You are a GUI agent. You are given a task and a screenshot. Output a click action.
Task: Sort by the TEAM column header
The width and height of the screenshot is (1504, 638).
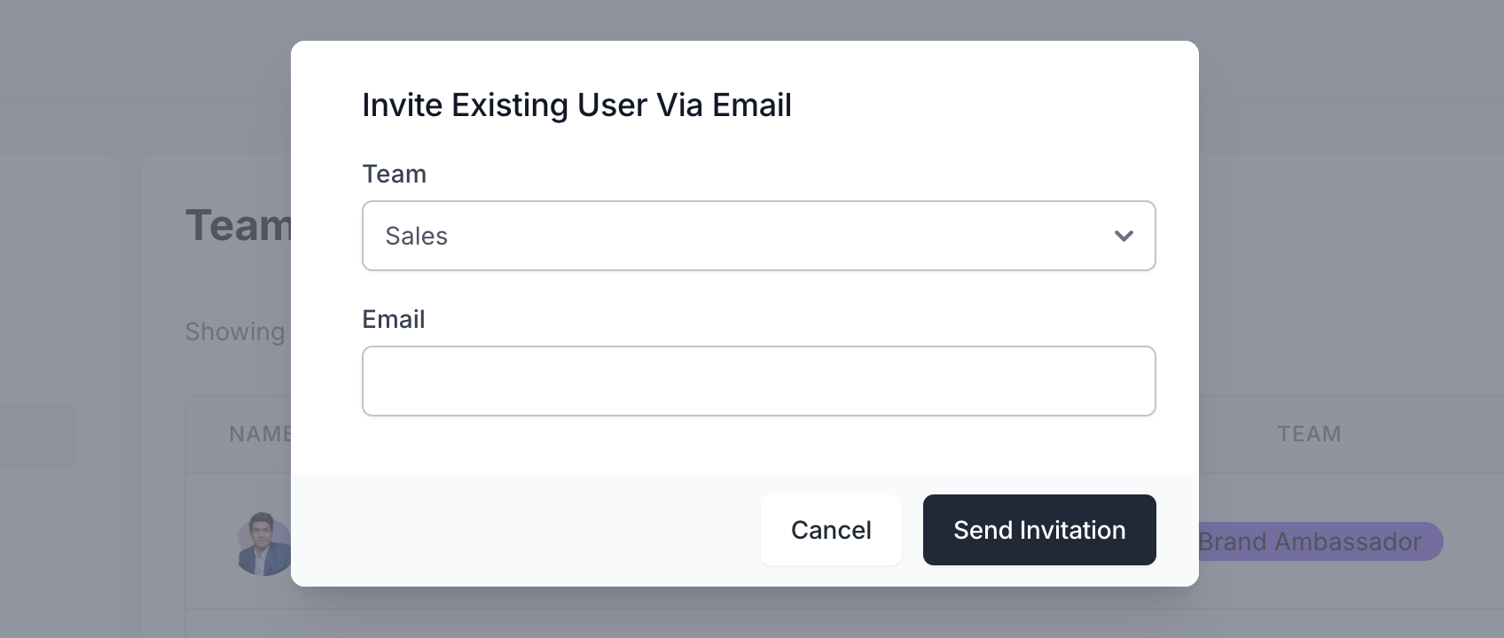pos(1309,433)
